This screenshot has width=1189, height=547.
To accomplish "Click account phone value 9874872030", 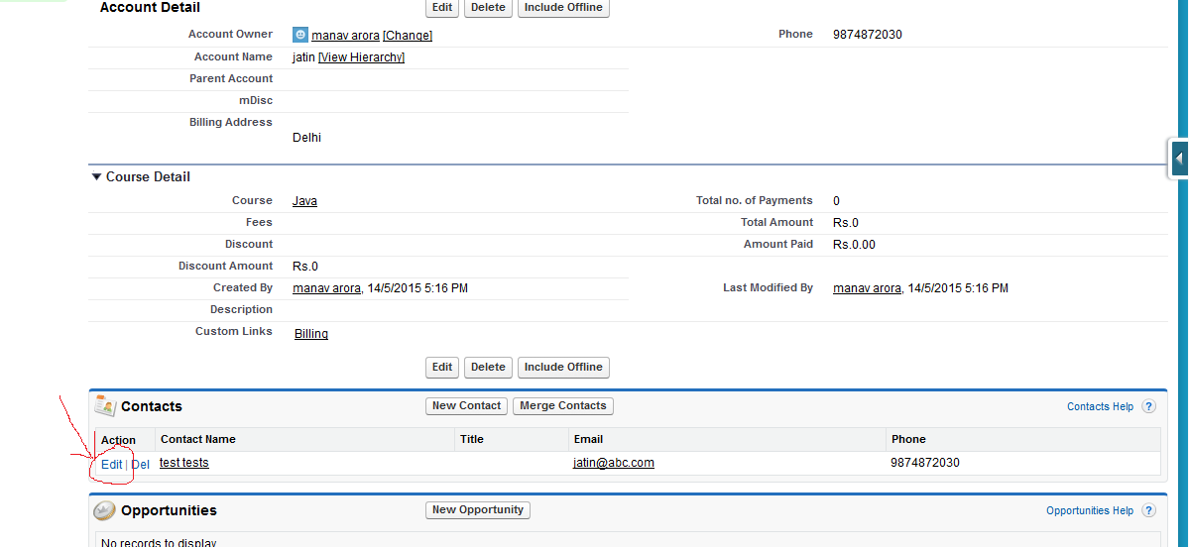I will (868, 35).
